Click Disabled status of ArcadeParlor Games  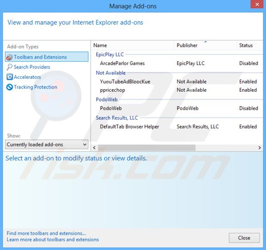click(x=249, y=63)
